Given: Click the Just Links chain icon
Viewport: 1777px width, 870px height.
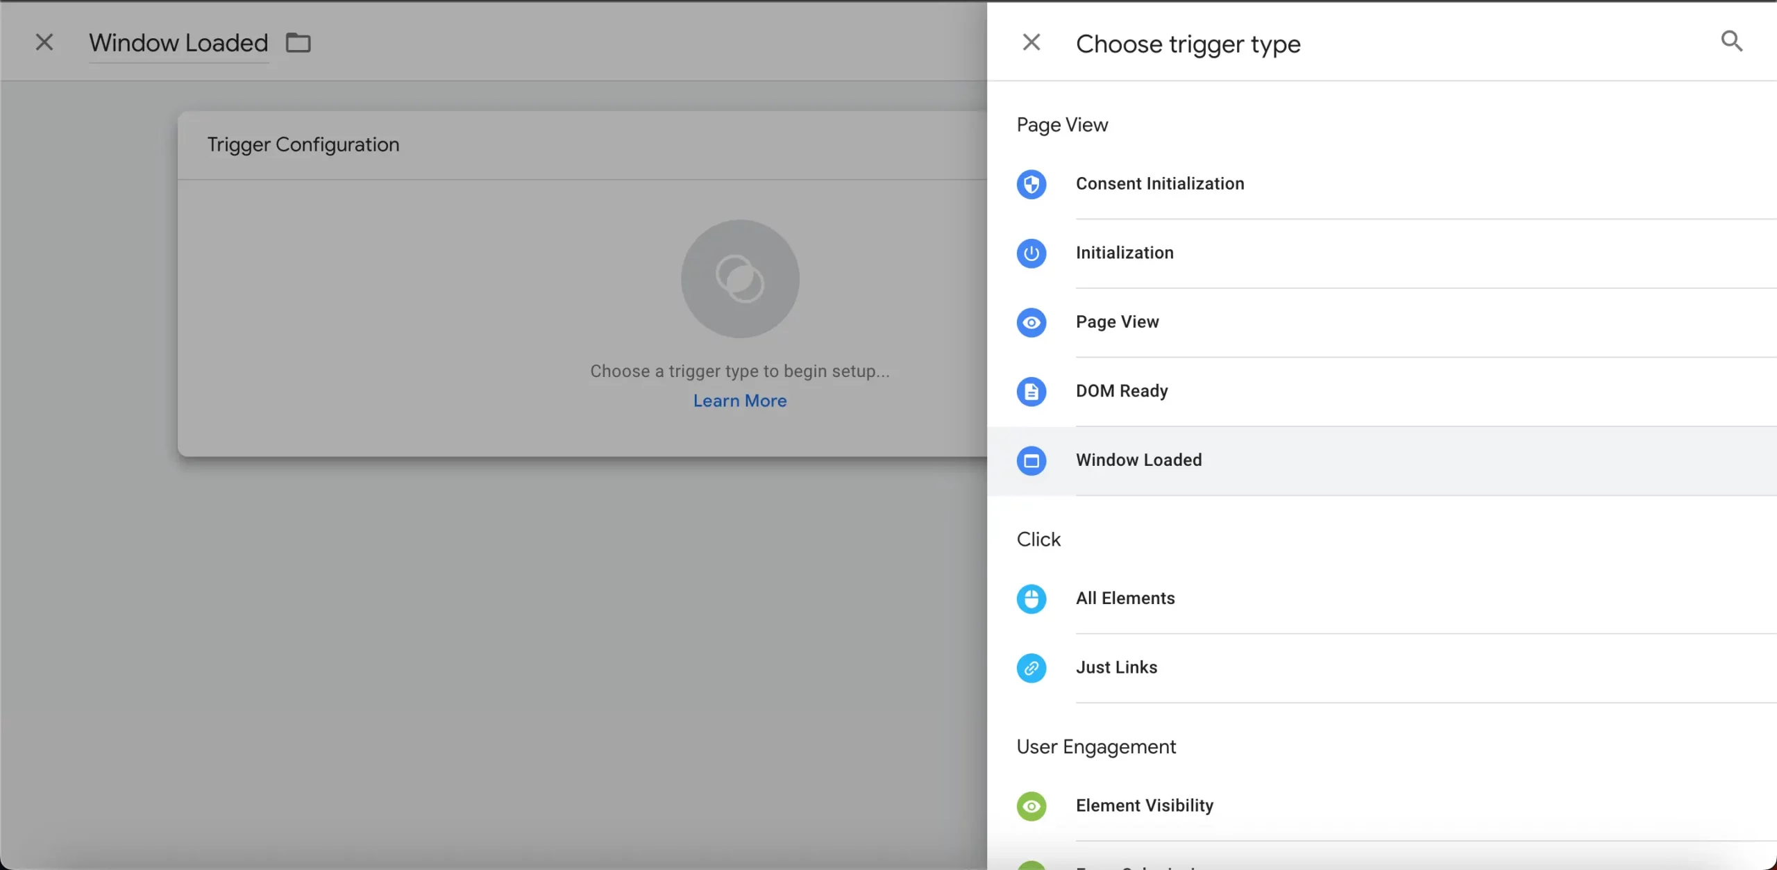Looking at the screenshot, I should [1031, 668].
